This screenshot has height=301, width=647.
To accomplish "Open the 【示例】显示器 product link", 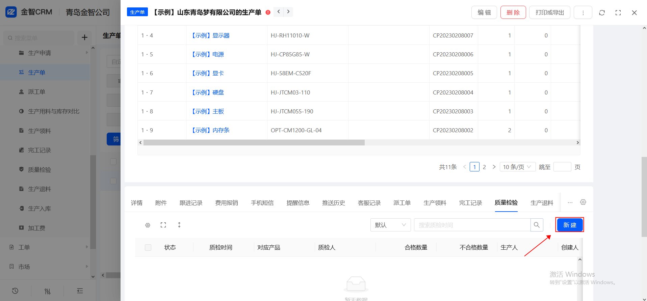I will pyautogui.click(x=209, y=35).
